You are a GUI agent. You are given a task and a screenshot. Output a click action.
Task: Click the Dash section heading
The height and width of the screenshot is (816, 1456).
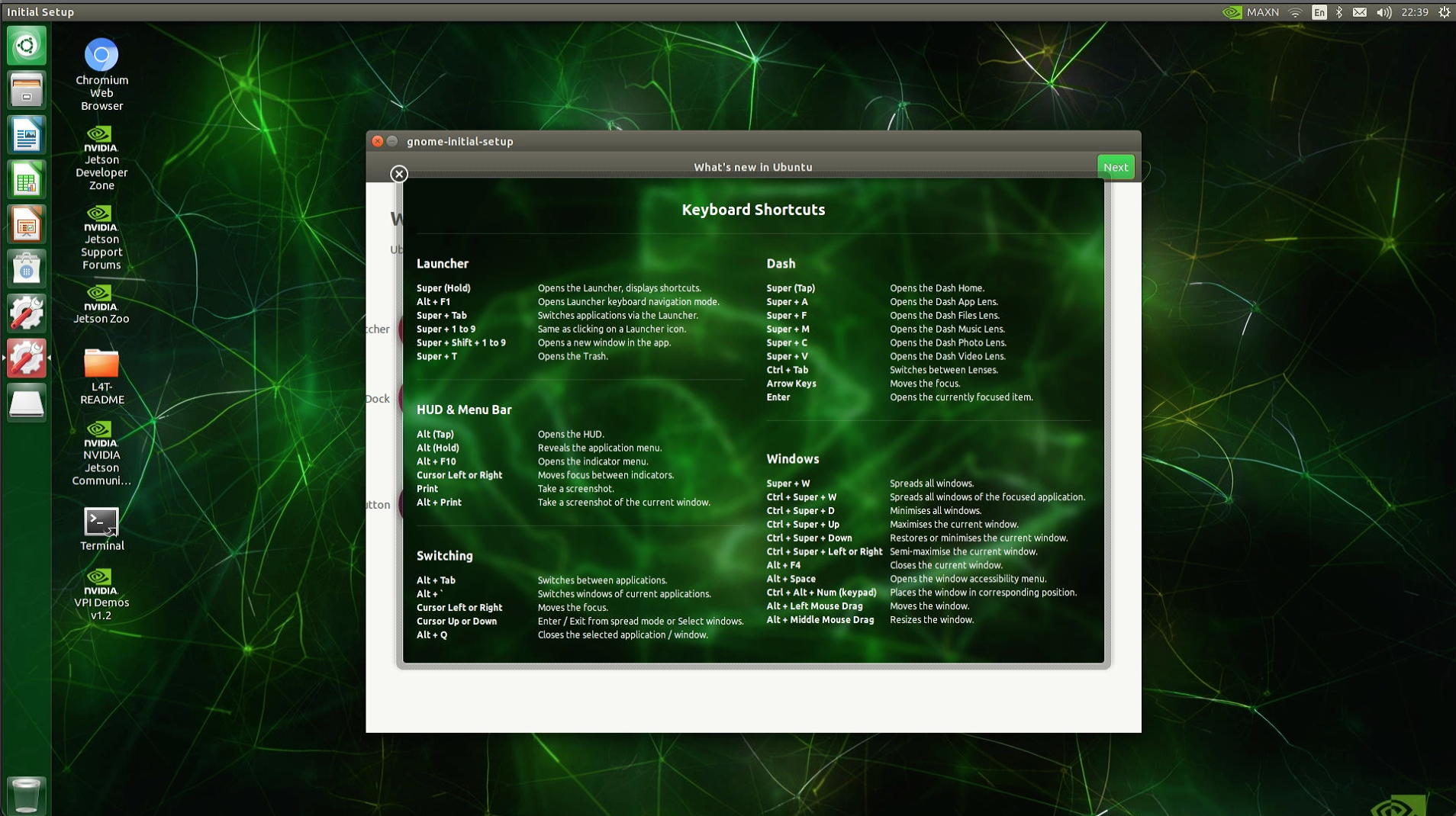(x=781, y=264)
